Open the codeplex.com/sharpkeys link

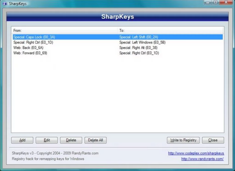tap(196, 153)
